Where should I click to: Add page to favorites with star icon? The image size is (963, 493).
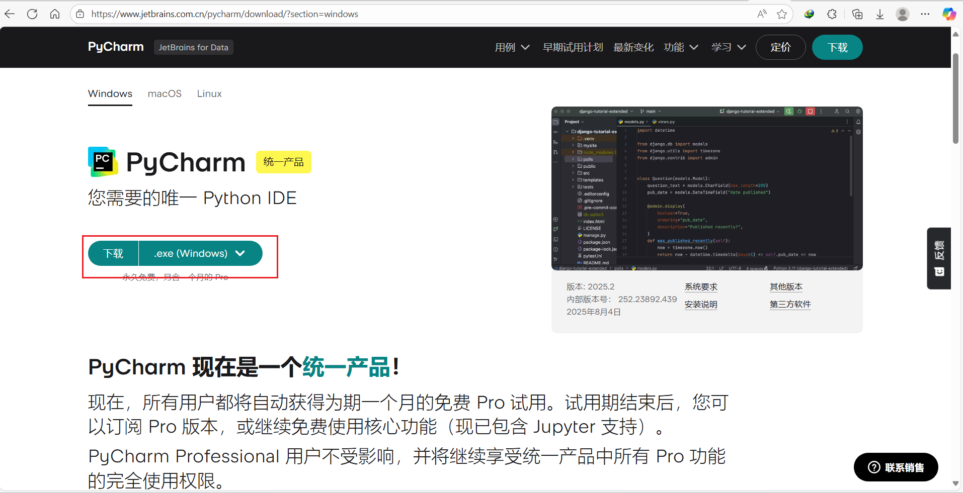[781, 14]
